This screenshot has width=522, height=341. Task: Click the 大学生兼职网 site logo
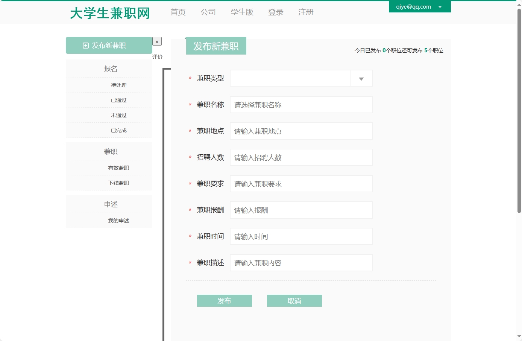tap(109, 12)
